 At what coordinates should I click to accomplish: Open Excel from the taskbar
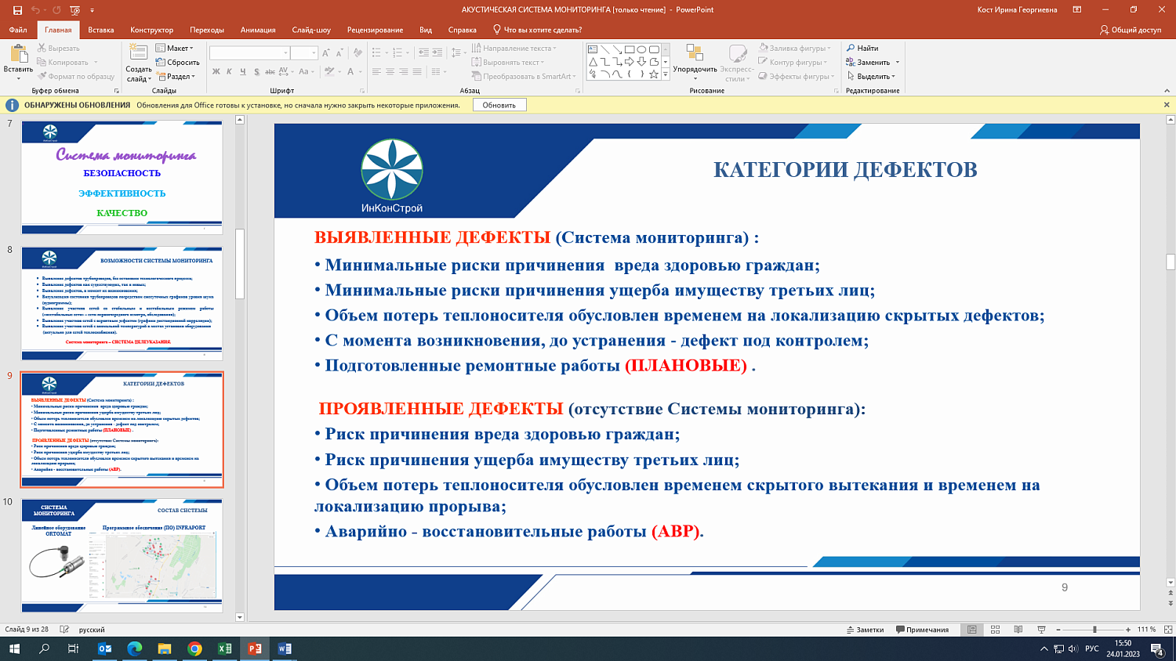click(225, 648)
